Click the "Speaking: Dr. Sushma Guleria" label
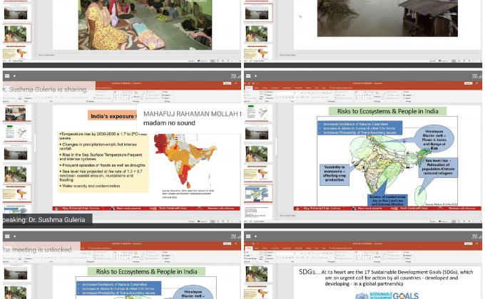The width and height of the screenshot is (485, 299). pos(44,220)
